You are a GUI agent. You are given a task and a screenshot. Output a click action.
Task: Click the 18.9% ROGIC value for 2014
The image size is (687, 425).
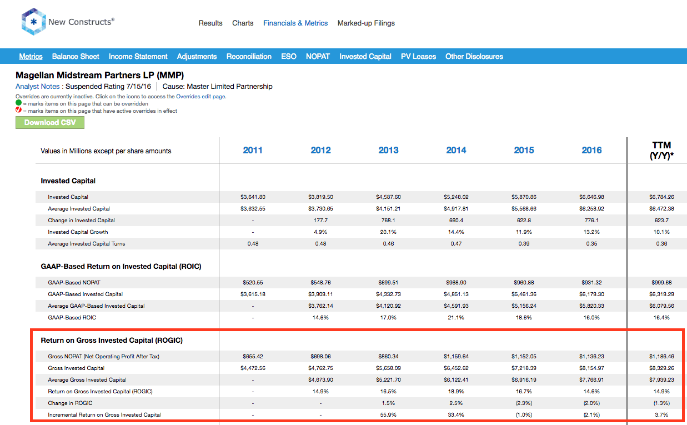pos(456,391)
